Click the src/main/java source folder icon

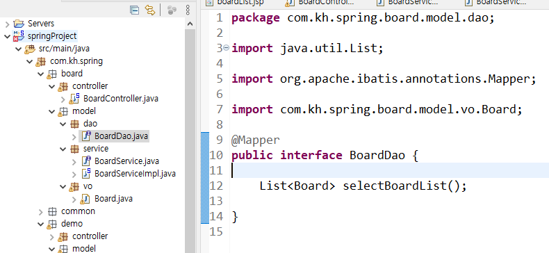click(30, 49)
